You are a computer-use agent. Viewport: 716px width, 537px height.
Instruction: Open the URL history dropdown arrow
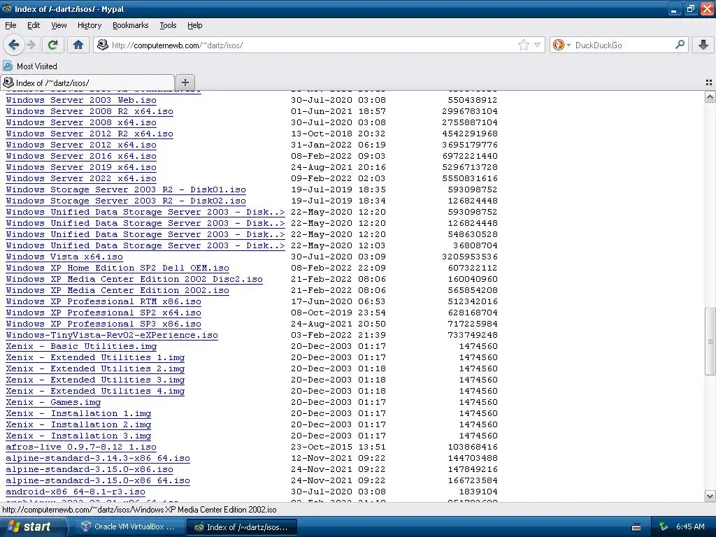coord(538,45)
